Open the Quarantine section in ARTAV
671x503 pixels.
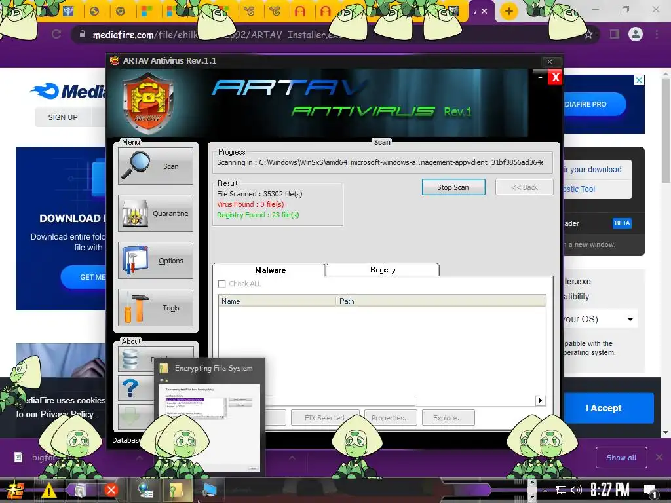[155, 213]
